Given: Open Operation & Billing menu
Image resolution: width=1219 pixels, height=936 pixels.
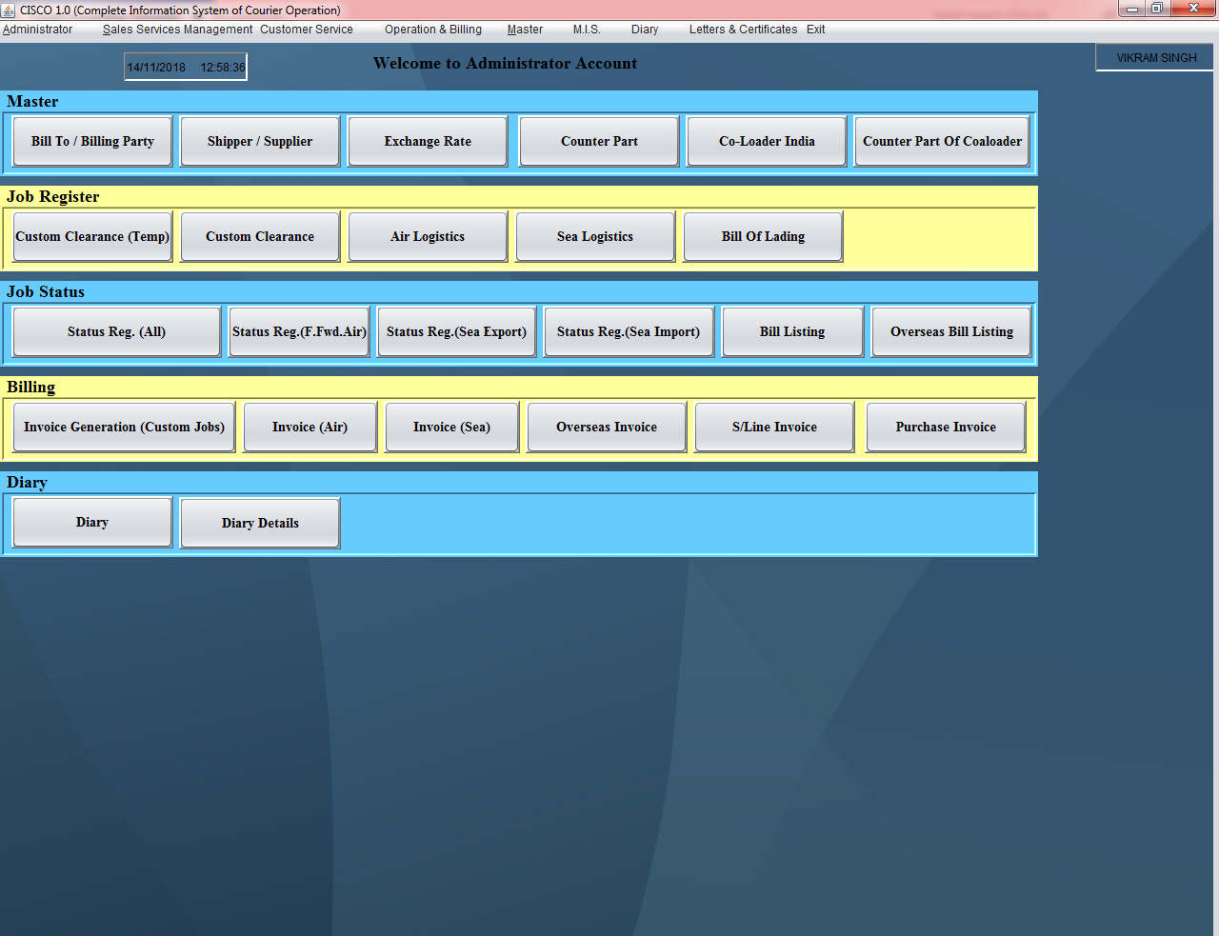Looking at the screenshot, I should click(433, 30).
